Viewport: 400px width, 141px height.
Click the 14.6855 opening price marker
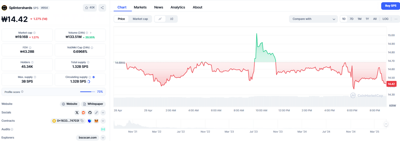[x=120, y=63]
